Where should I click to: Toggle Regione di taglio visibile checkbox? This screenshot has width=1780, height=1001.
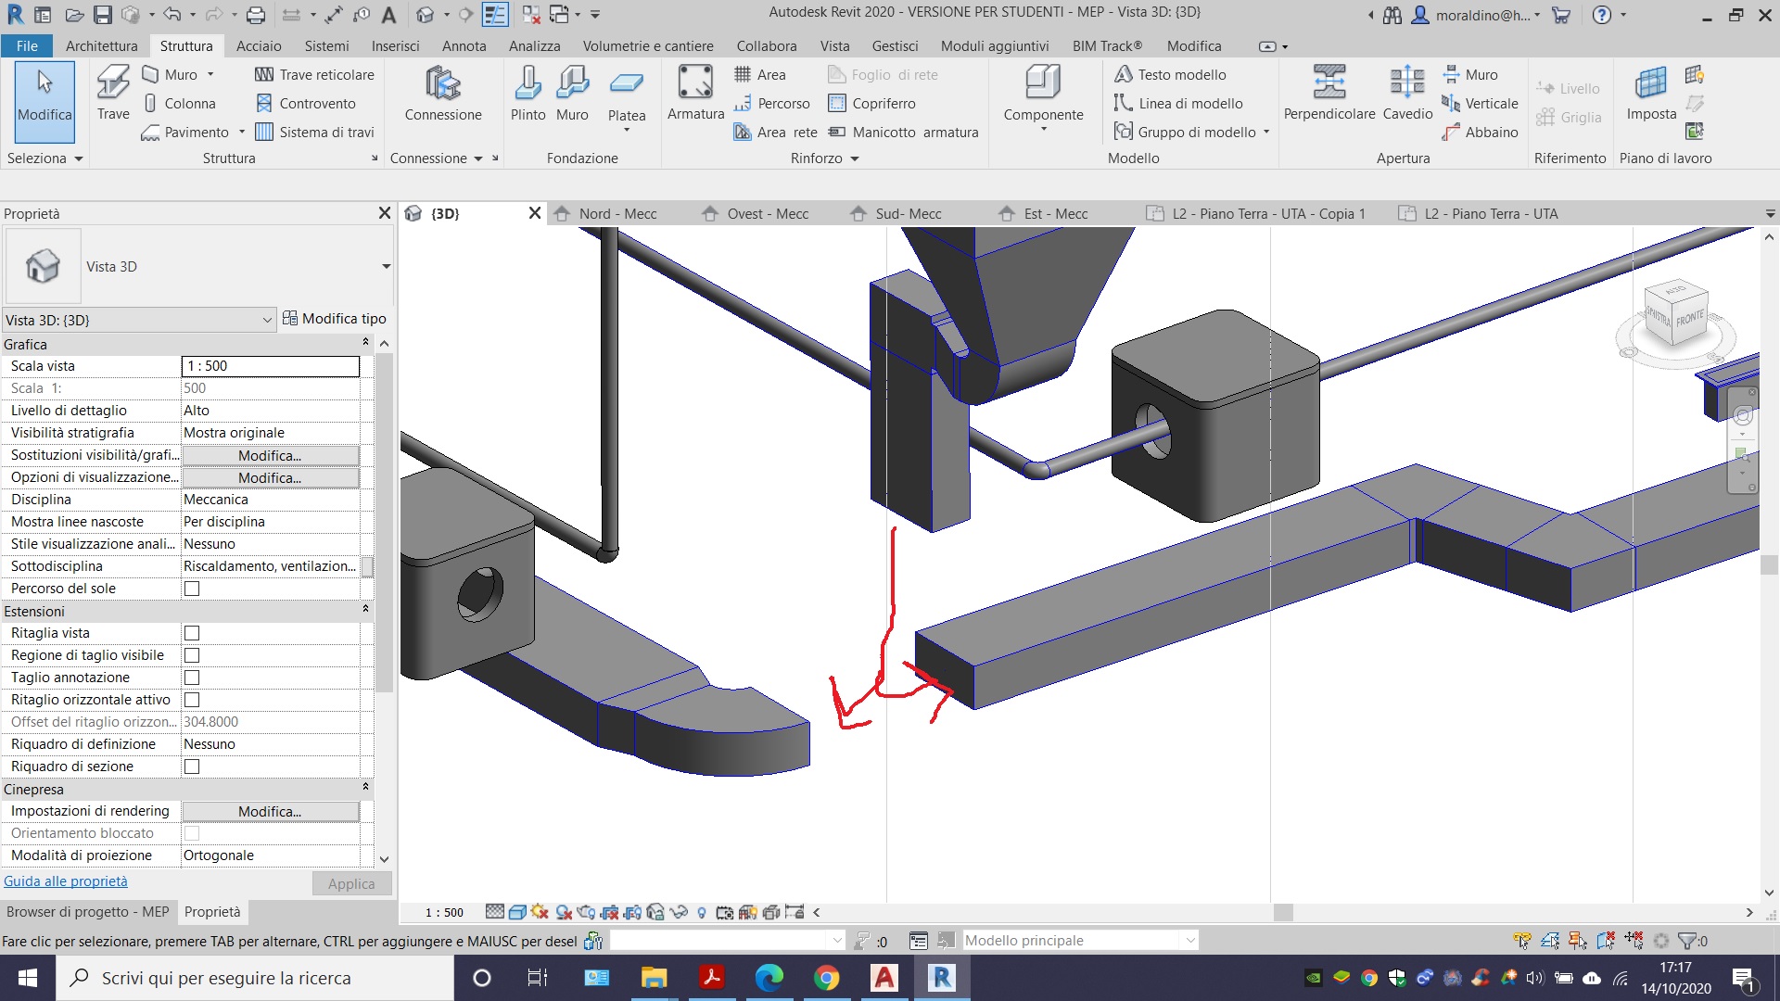point(192,655)
